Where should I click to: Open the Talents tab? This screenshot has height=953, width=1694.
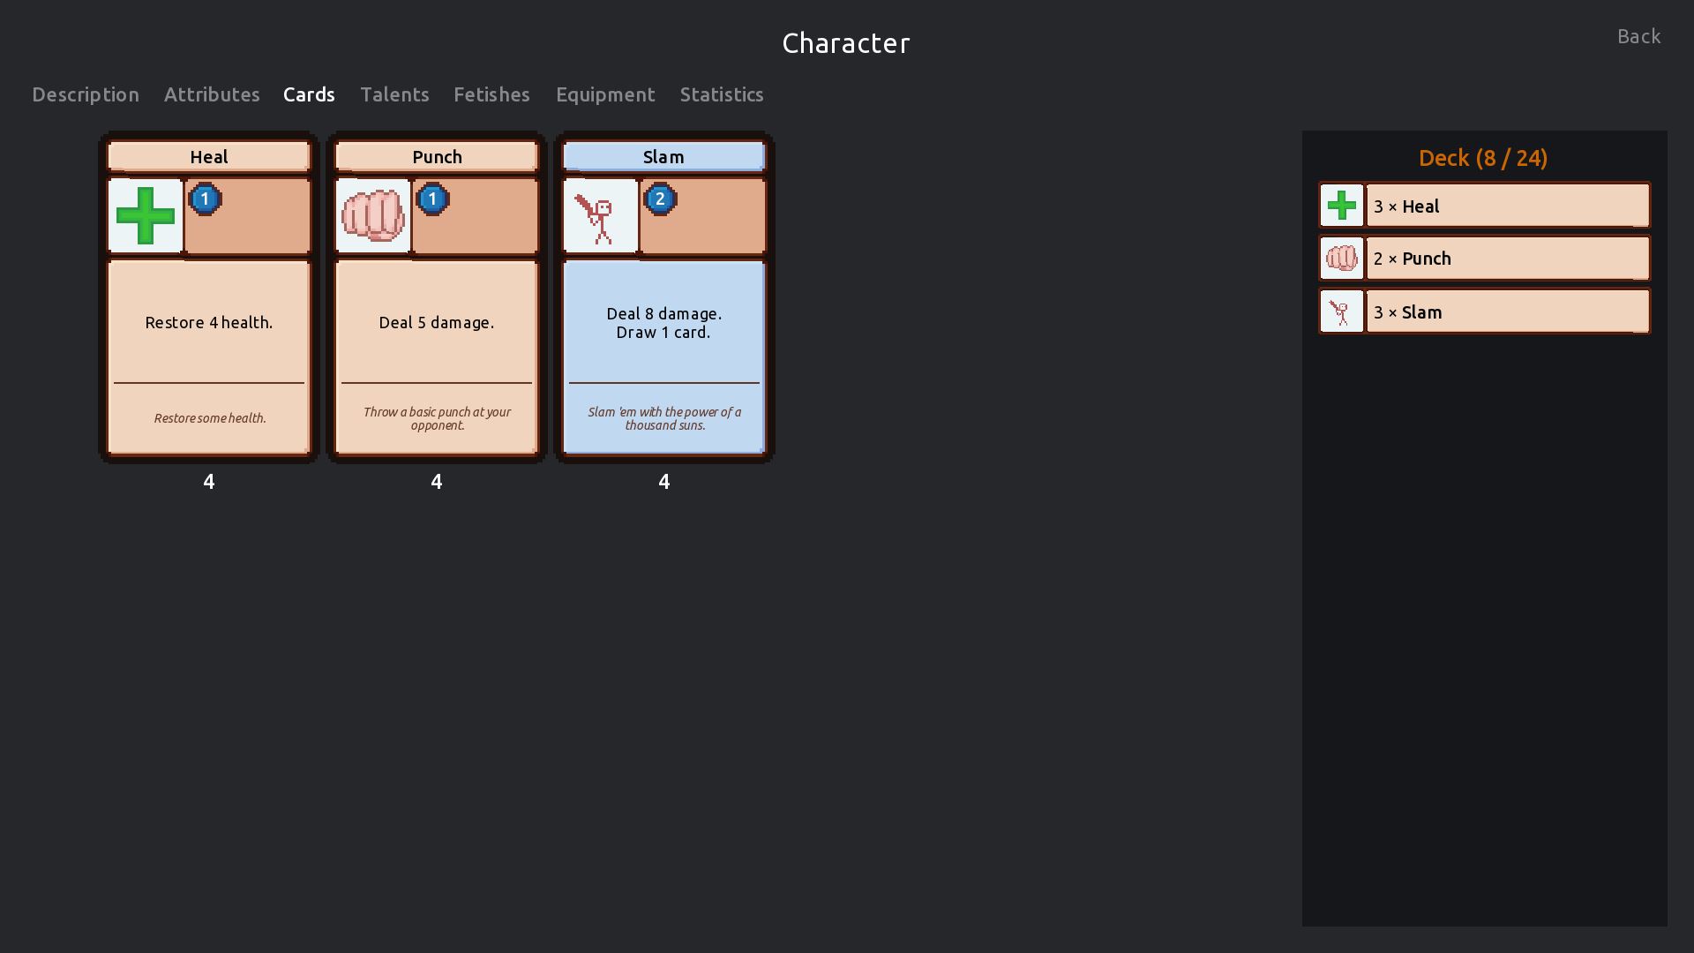click(x=394, y=94)
